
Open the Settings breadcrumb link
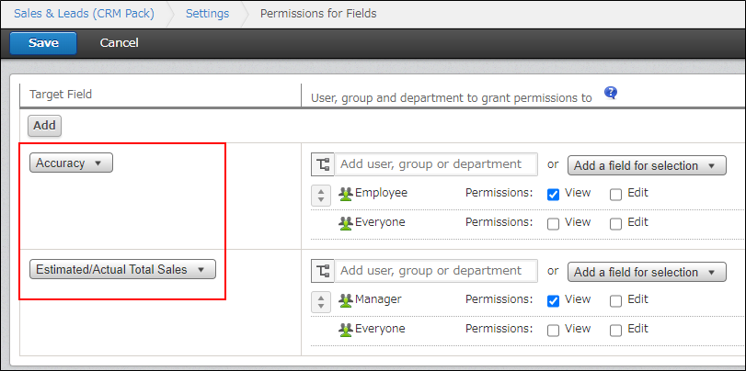(207, 14)
